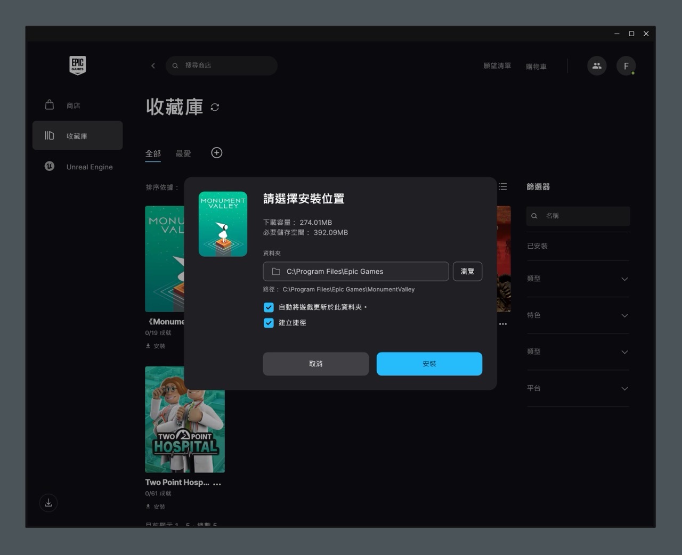
Task: Open the friends list icon
Action: (597, 66)
